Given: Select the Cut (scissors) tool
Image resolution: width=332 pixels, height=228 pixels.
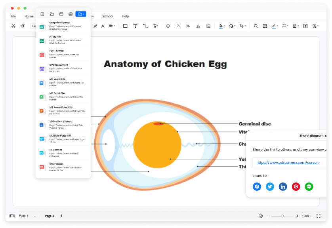Looking at the screenshot, I should [x=13, y=26].
